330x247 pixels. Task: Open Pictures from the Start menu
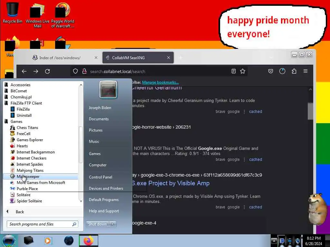(96, 130)
